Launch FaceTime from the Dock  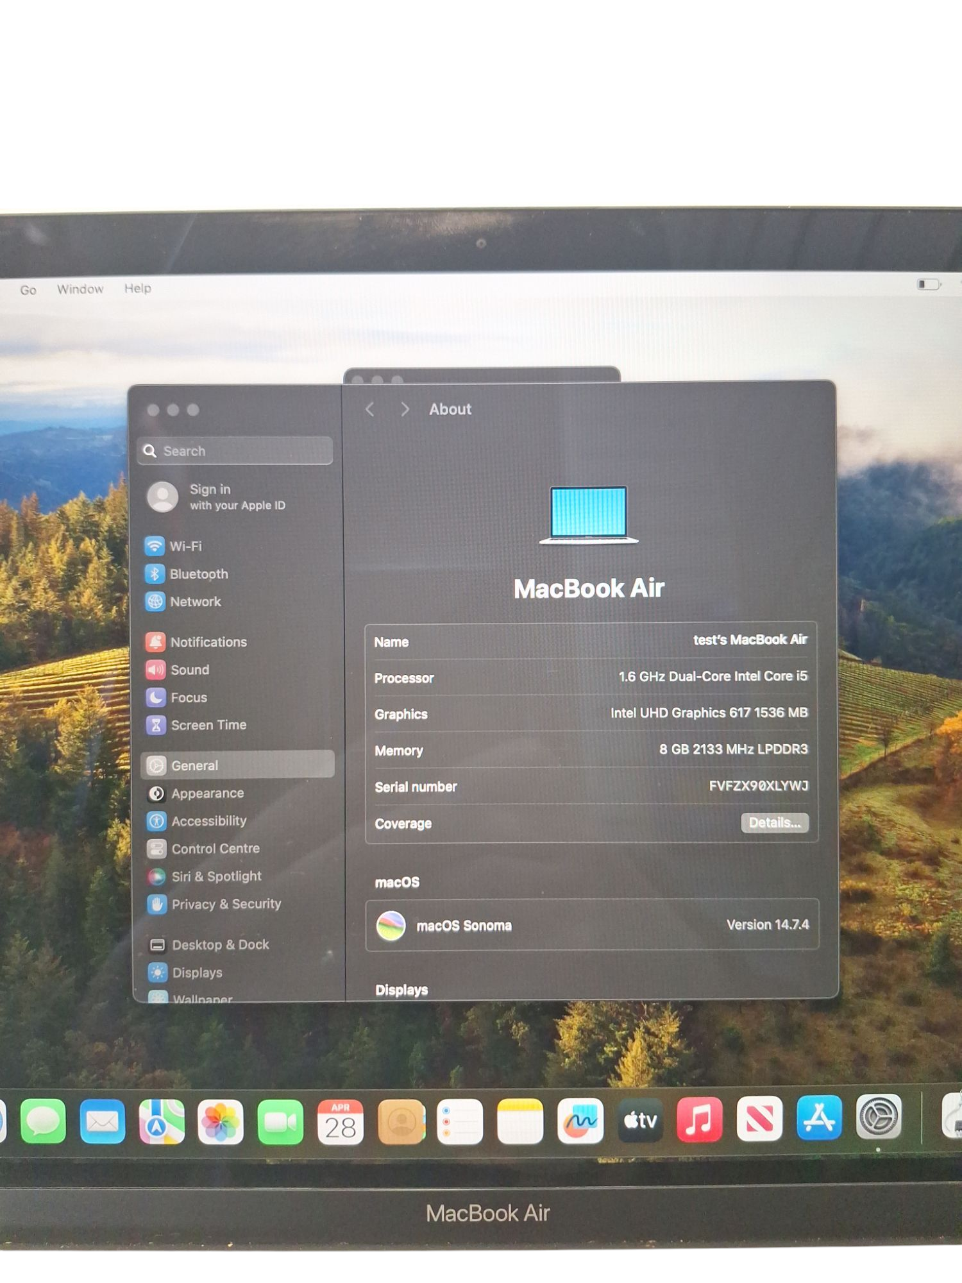280,1121
